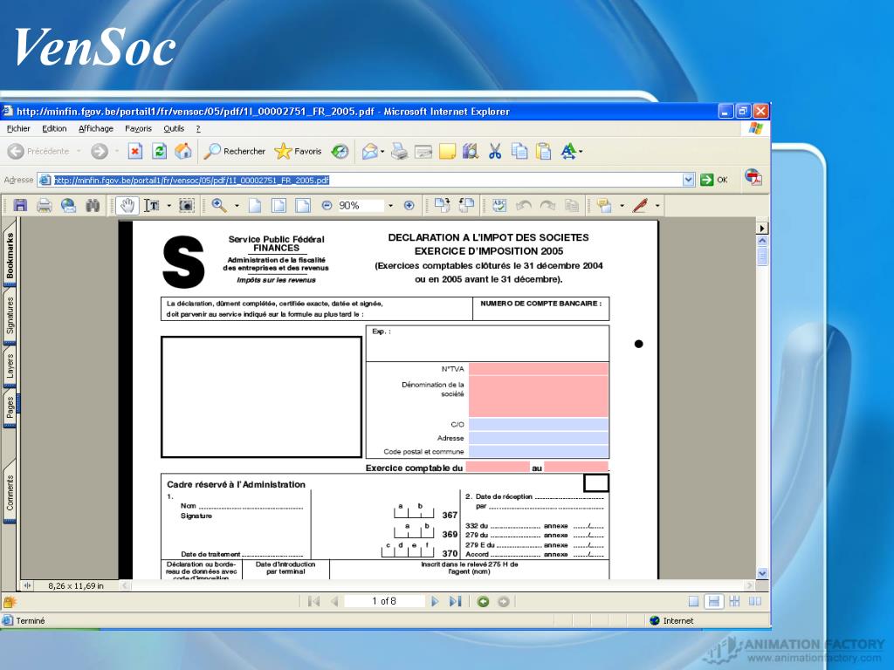Click the IE Copy icon
The image size is (894, 670).
pos(519,151)
